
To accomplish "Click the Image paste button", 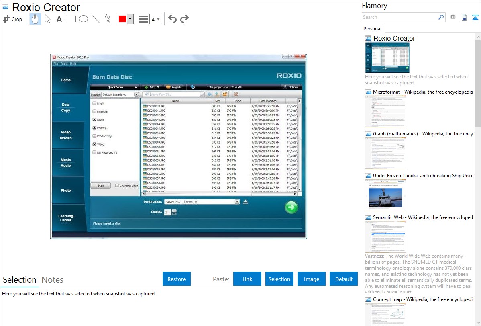I will point(312,279).
